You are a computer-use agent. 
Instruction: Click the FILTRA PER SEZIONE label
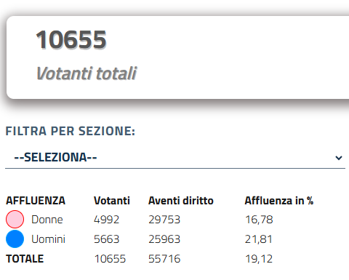tap(71, 131)
